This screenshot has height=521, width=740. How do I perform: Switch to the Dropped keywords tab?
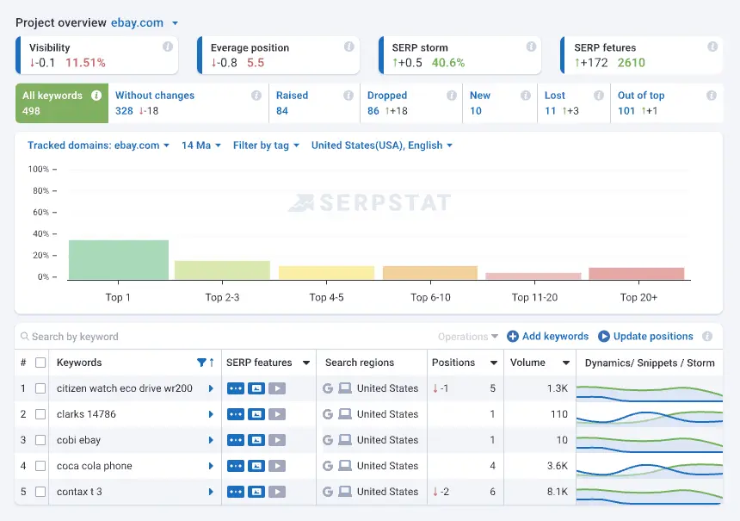click(x=386, y=103)
